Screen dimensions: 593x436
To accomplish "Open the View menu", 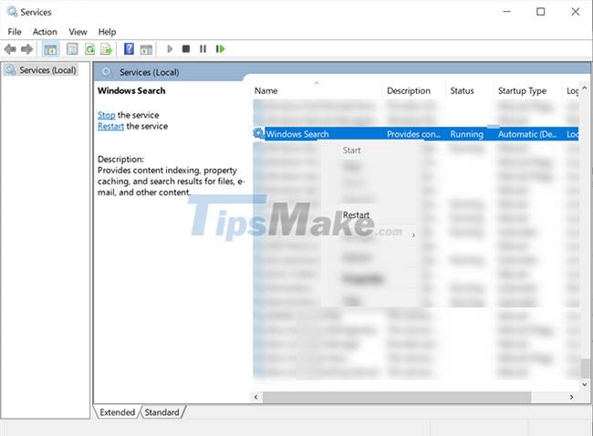I will coord(78,32).
